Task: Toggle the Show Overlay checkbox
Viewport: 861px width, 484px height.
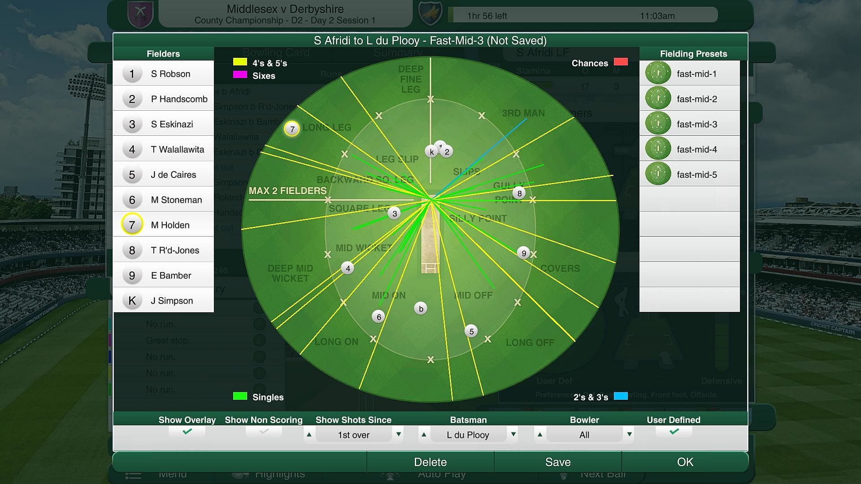Action: 187,432
